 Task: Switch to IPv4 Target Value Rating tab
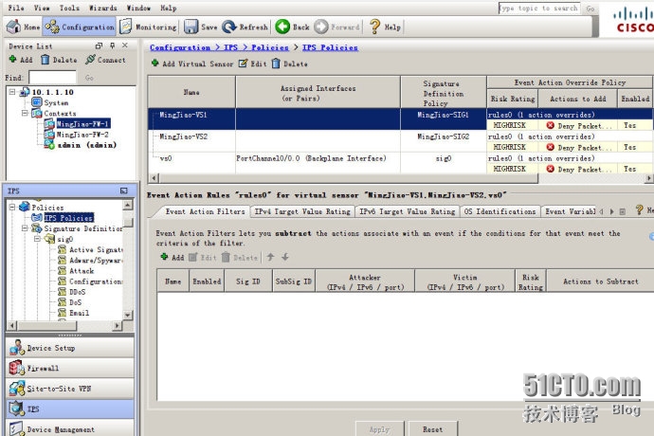[302, 211]
